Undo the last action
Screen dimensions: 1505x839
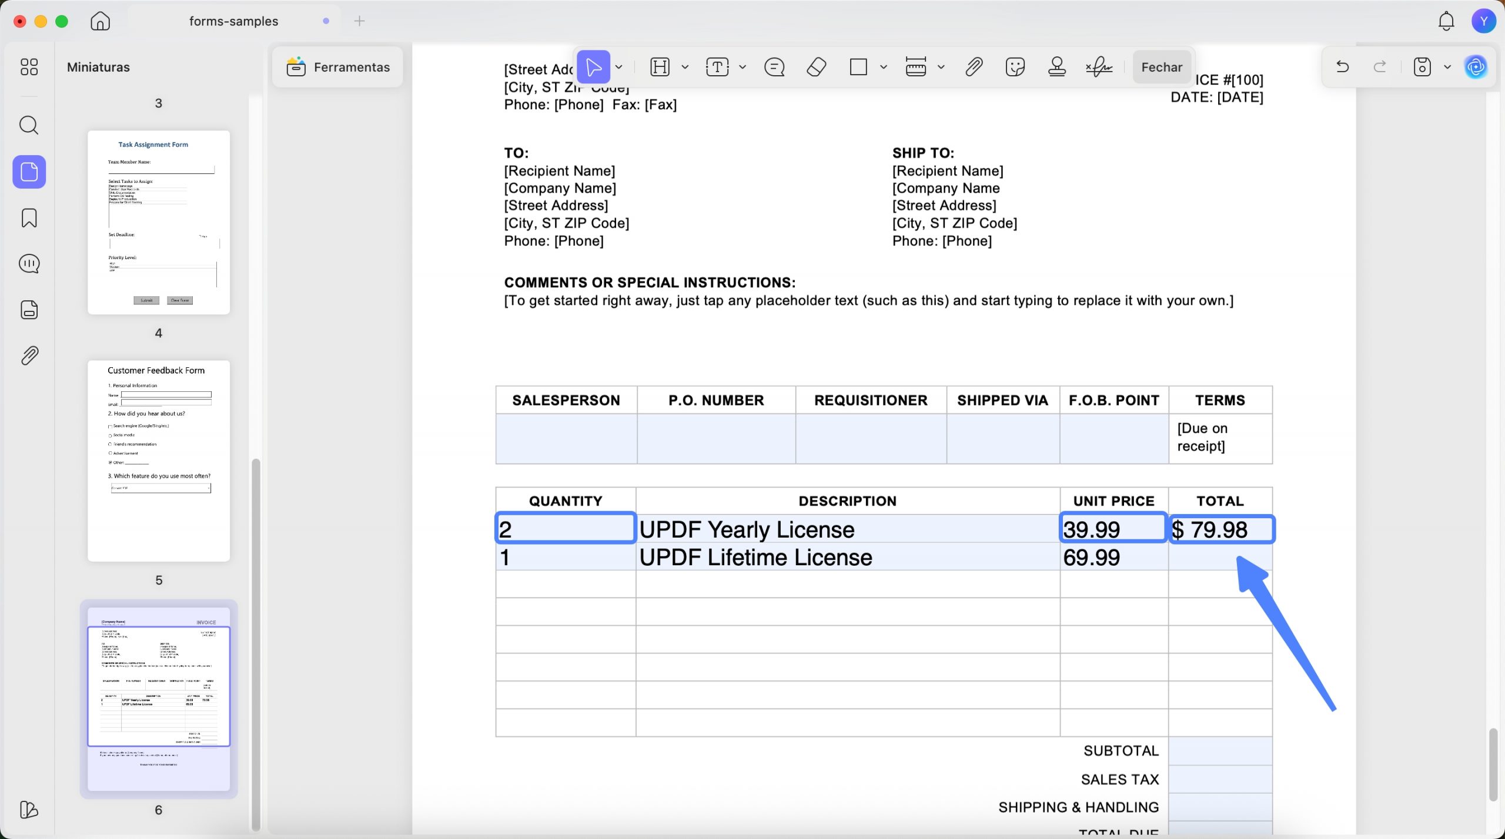point(1342,67)
